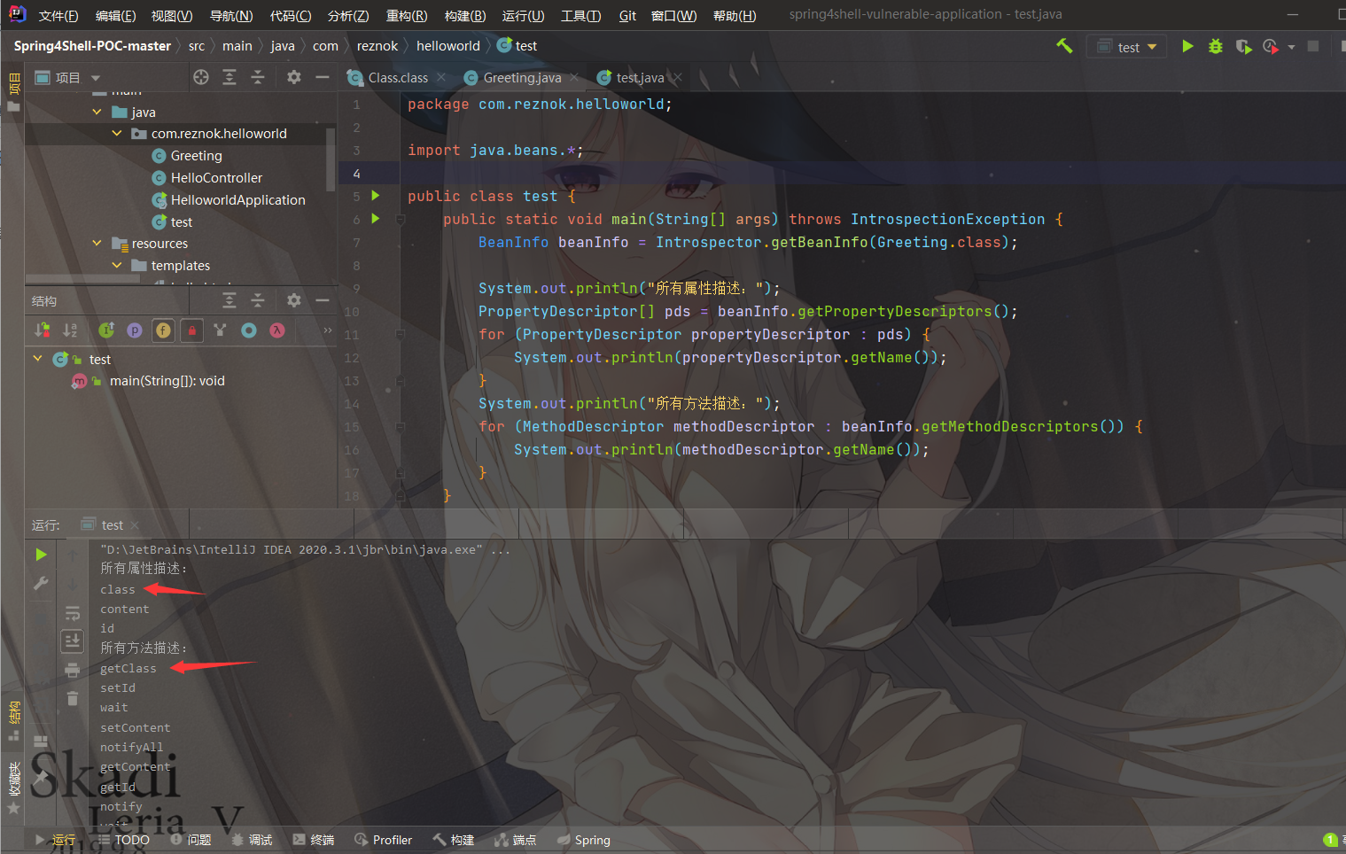Viewport: 1346px width, 854px height.
Task: Toggle alphabetical sort in 结构 panel
Action: (x=70, y=330)
